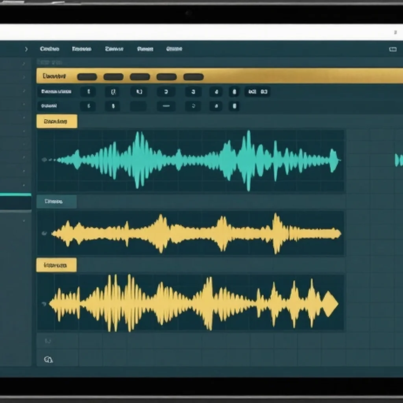Click the faint icon above the headphone icon
The height and width of the screenshot is (403, 403).
click(48, 341)
